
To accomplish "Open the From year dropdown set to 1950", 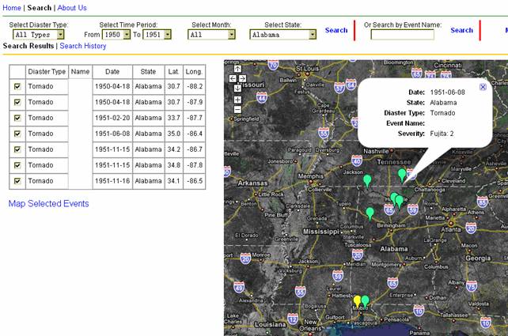I will point(127,35).
